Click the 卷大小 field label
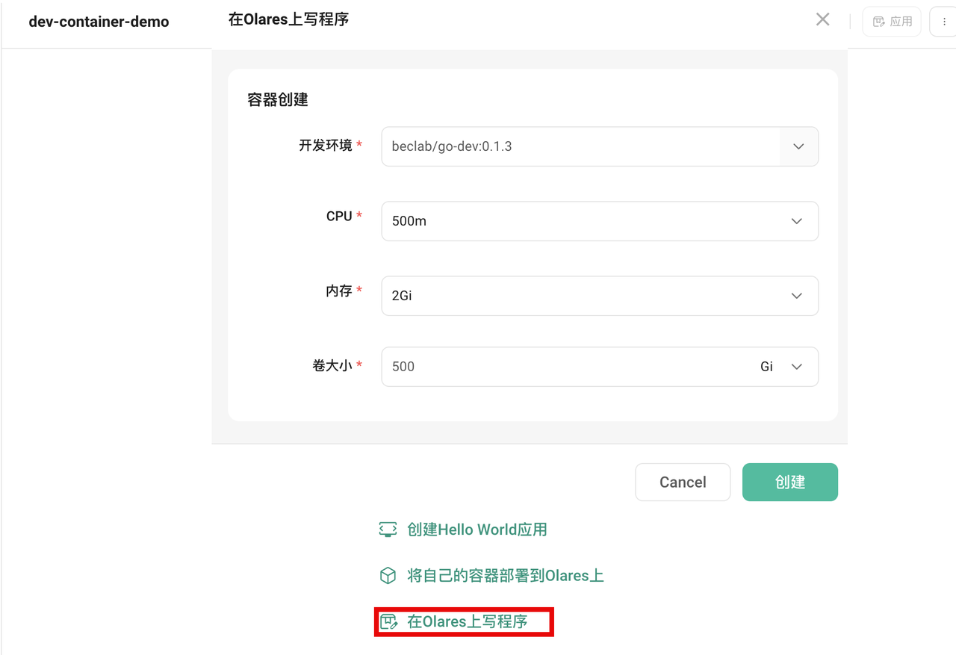This screenshot has height=655, width=956. point(332,365)
